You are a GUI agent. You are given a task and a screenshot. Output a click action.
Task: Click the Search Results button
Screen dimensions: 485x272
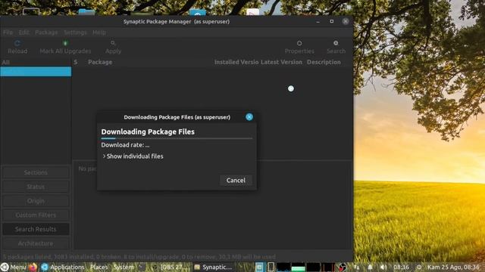click(36, 229)
